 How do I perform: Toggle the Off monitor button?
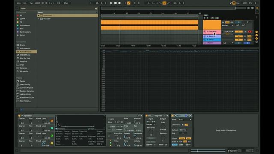click(x=232, y=22)
